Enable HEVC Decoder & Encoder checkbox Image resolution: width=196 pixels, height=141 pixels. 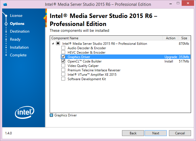63,52
